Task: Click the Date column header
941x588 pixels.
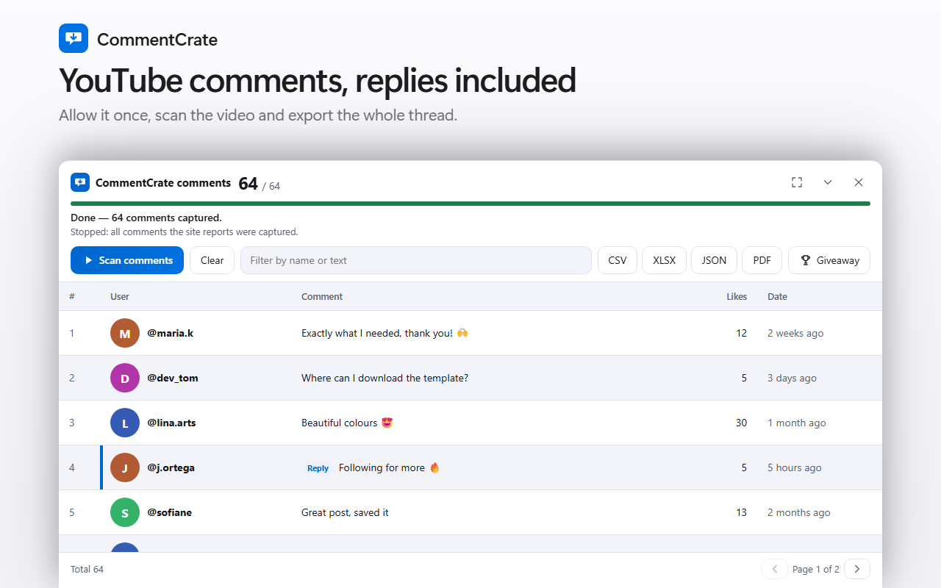Action: point(777,297)
